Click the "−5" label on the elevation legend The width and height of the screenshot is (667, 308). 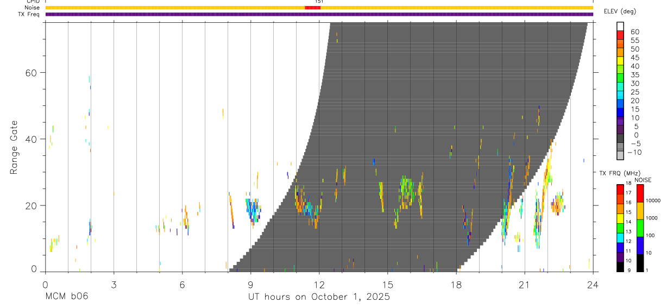click(x=635, y=144)
